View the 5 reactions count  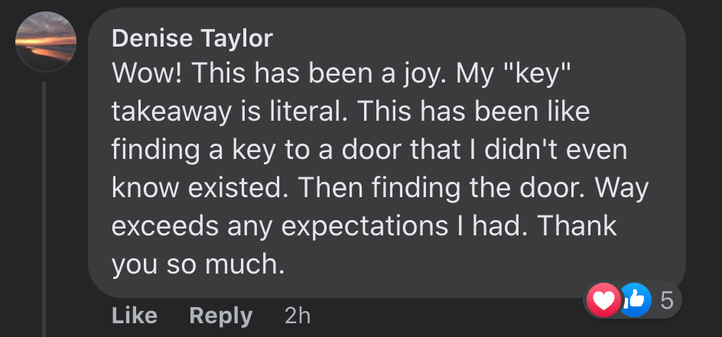pyautogui.click(x=666, y=300)
